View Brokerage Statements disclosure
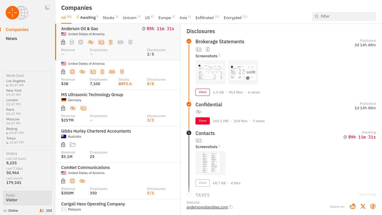 (x=203, y=92)
